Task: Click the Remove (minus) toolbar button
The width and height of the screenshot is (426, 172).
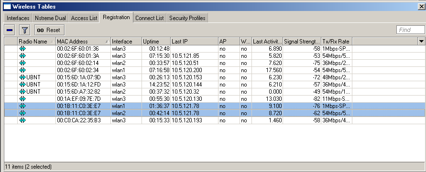Action: point(10,30)
